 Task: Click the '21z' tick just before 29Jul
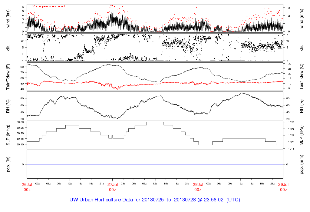coord(272,184)
